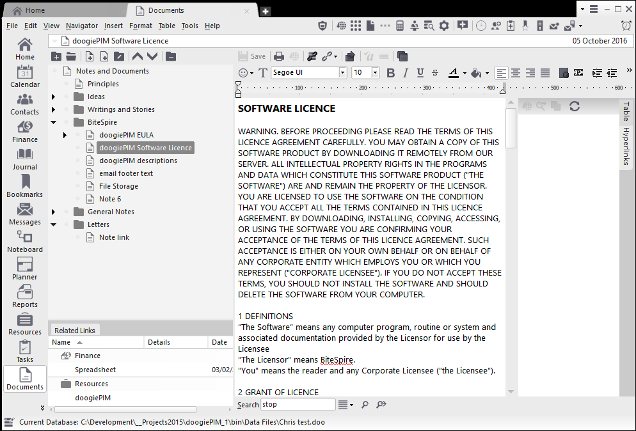Click the text style T icon
The height and width of the screenshot is (431, 636).
[263, 73]
